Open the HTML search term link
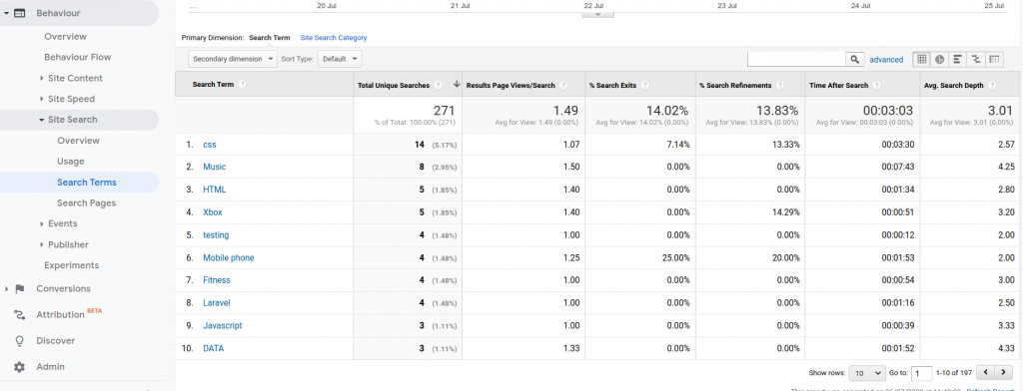 pos(214,190)
